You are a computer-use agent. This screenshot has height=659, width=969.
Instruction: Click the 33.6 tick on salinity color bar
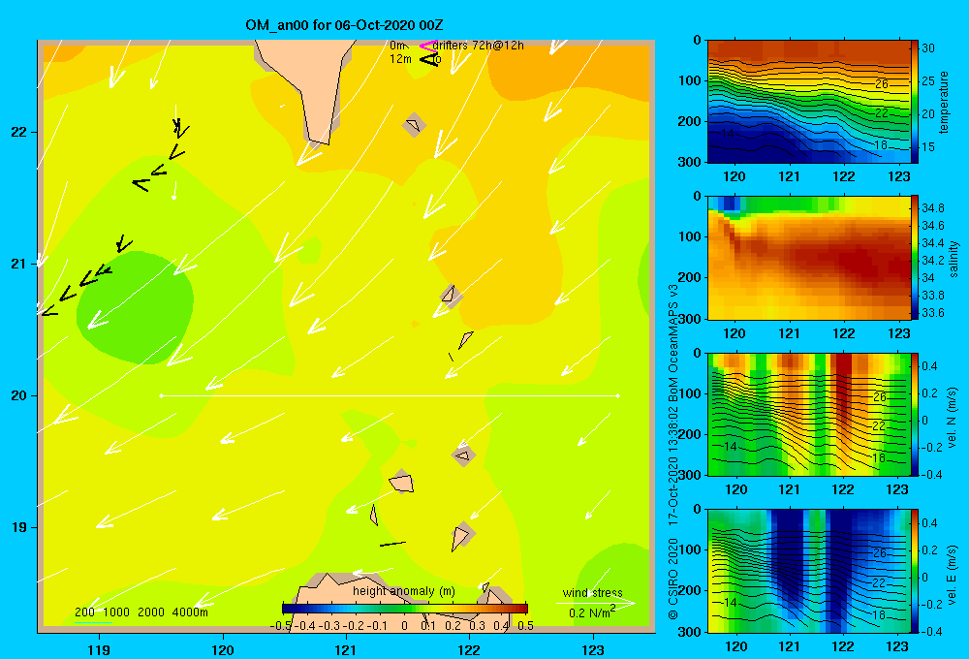pyautogui.click(x=932, y=313)
